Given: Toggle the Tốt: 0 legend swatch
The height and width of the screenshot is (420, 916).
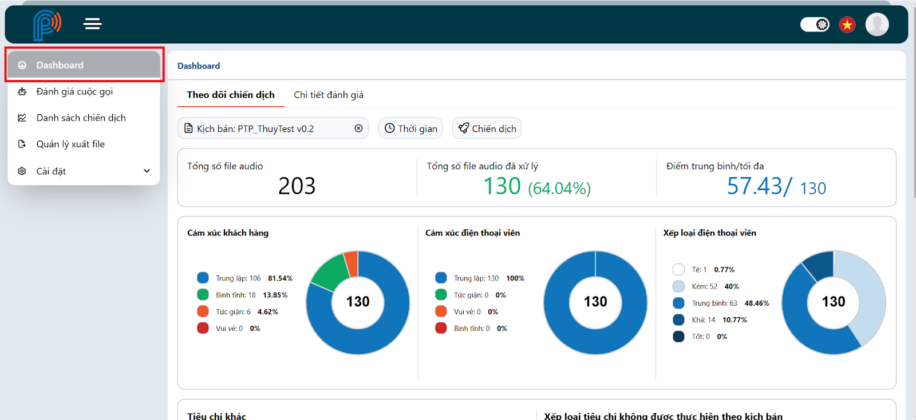Looking at the screenshot, I should coord(678,337).
